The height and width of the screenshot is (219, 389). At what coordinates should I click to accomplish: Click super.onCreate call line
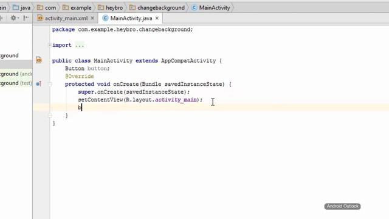point(134,92)
